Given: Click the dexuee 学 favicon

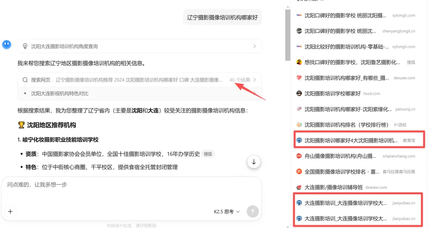Looking at the screenshot, I should 299,78.
